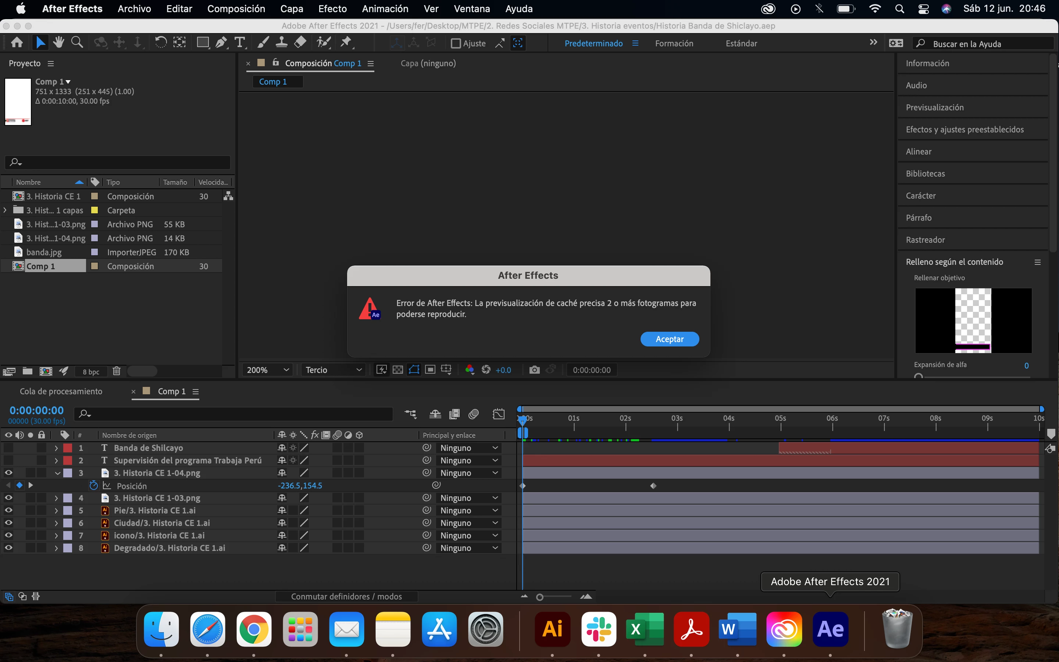Open the 200% magnification dropdown
The height and width of the screenshot is (662, 1059).
[x=267, y=370]
